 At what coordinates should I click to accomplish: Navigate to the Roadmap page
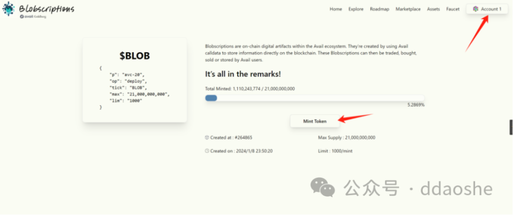pos(379,9)
